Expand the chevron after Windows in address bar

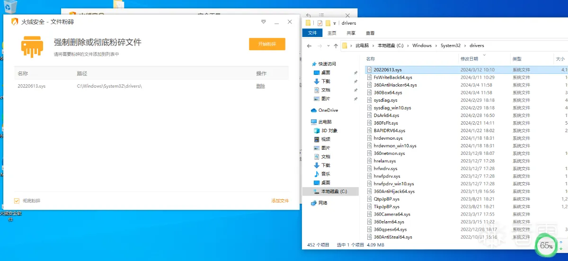[436, 45]
